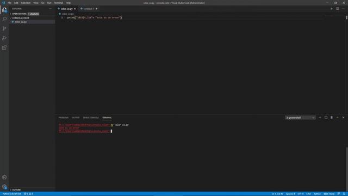Click the unsaved dot on the Untitled-1 tab
The image size is (348, 196).
[x=97, y=9]
